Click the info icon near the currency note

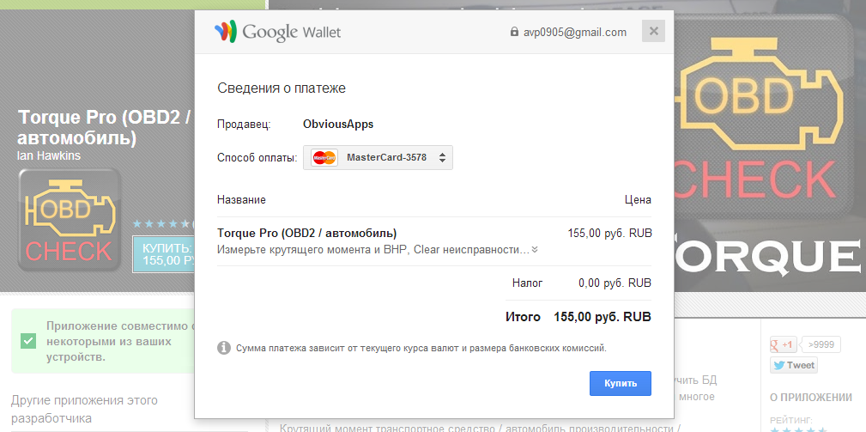[x=223, y=348]
